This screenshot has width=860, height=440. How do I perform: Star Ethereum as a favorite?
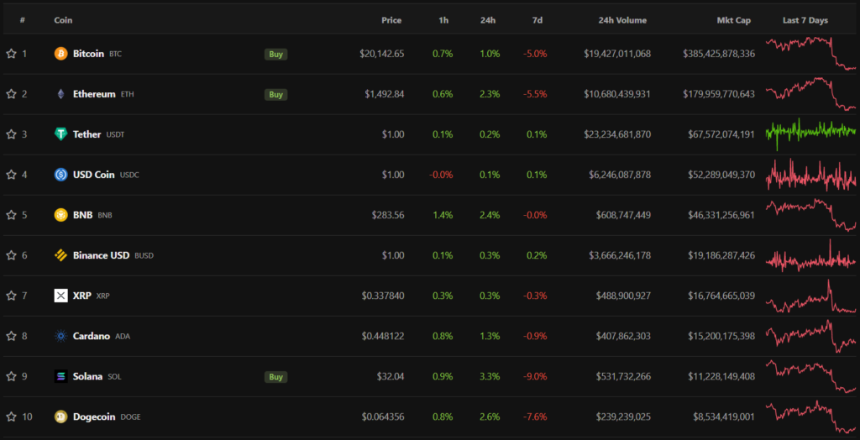(x=11, y=94)
